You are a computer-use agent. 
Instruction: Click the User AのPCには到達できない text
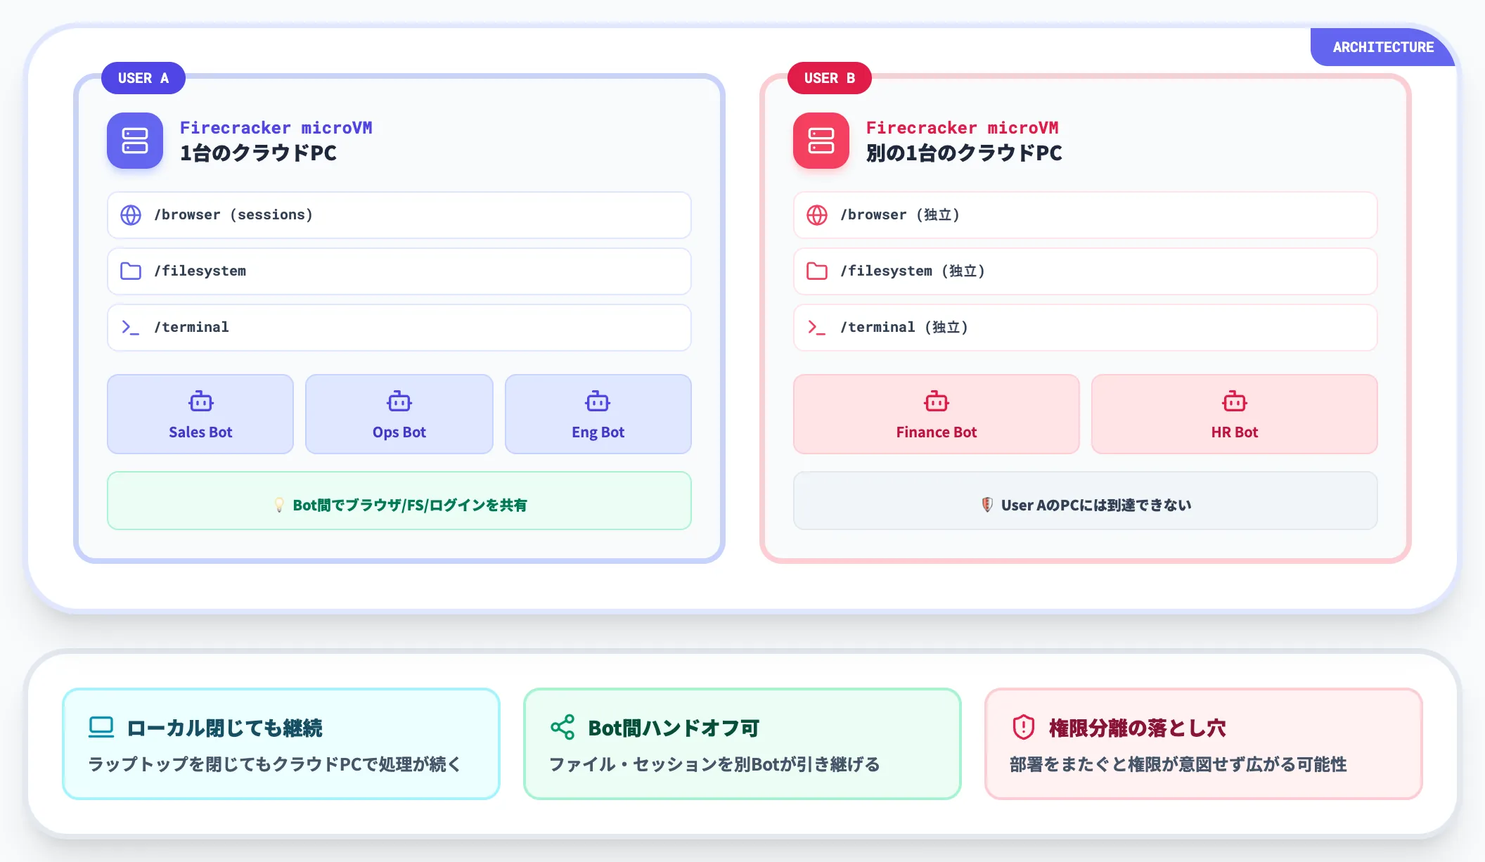tap(1096, 505)
